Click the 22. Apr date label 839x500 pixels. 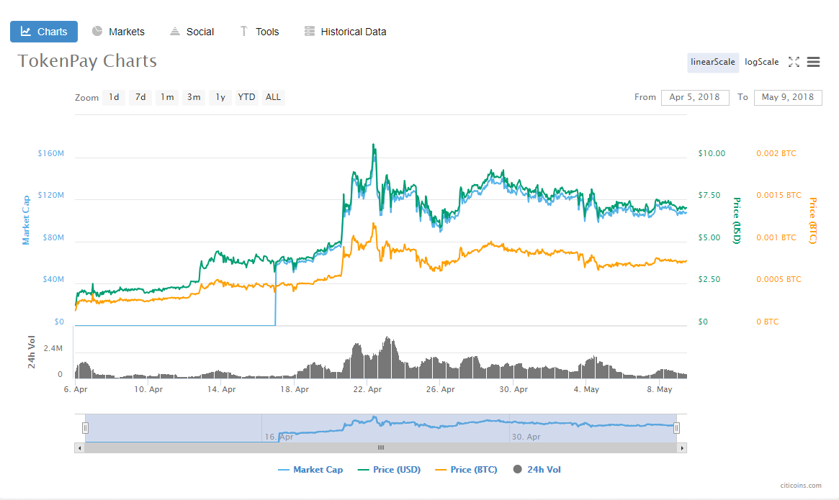click(x=367, y=389)
